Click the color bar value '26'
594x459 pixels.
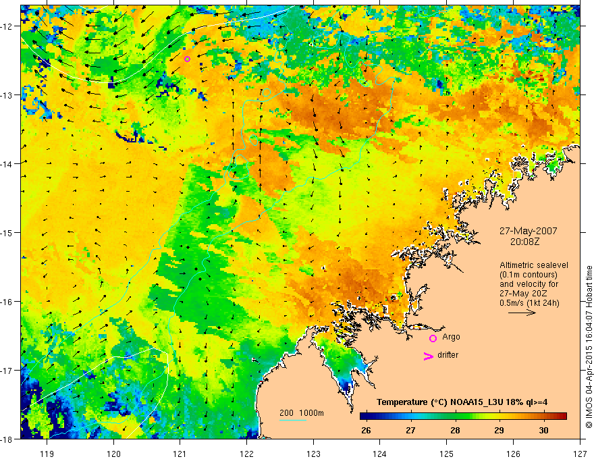tap(366, 431)
